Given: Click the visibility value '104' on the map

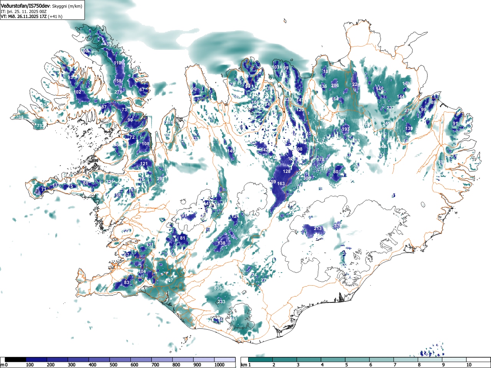Looking at the screenshot, I should coord(142,271).
